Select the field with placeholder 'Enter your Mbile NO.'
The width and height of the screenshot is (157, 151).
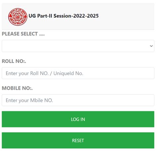pos(78,100)
